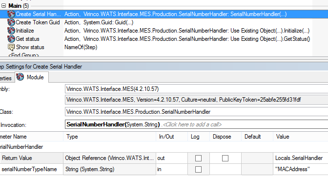The height and width of the screenshot is (176, 328).
Task: Click the End Group marker row
Action: click(x=23, y=55)
